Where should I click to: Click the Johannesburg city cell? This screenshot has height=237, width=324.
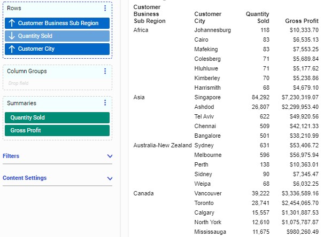pos(212,30)
